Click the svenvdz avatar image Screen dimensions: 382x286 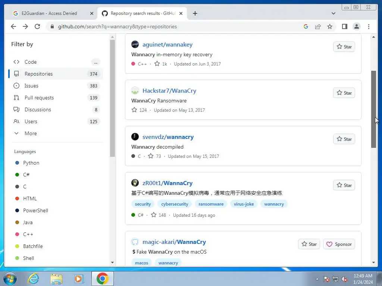[135, 137]
